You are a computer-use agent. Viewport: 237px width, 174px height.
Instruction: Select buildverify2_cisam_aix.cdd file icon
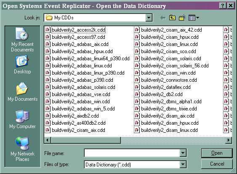click(48, 130)
